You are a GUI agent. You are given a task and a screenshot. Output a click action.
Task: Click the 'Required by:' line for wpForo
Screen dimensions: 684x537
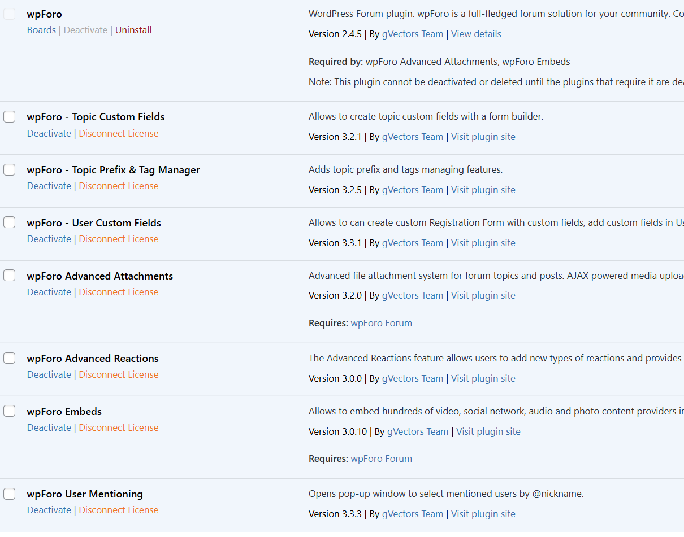pos(439,62)
